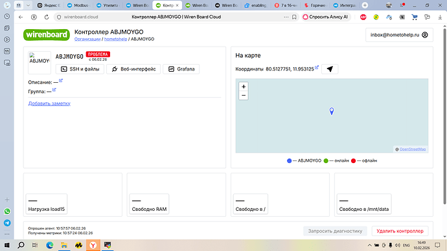Click the ПРОБЛЕМА status badge
This screenshot has width=447, height=251.
pyautogui.click(x=98, y=54)
